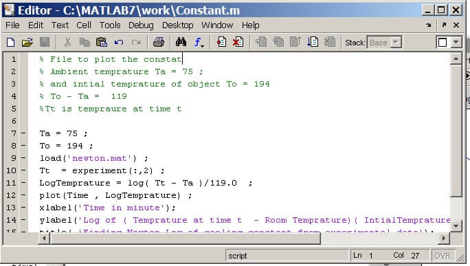The width and height of the screenshot is (470, 266).
Task: Click the OVR indicator in status bar
Action: [x=443, y=256]
